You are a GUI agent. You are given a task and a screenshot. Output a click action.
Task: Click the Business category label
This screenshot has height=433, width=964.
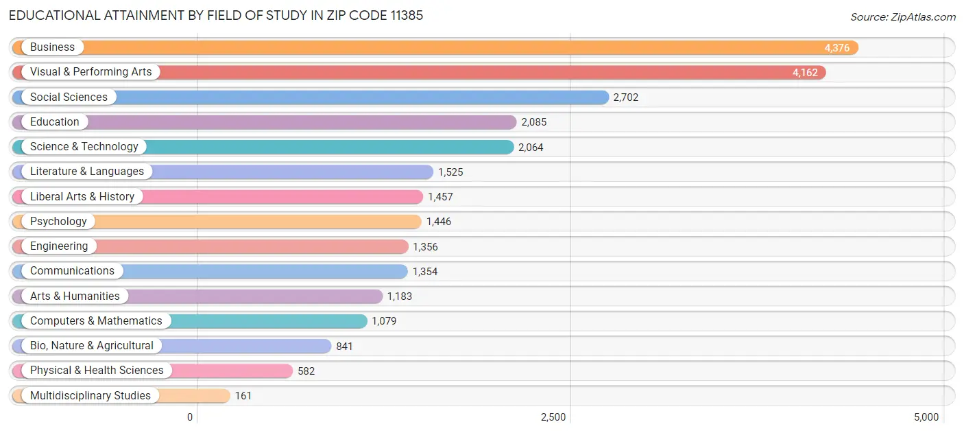click(51, 47)
